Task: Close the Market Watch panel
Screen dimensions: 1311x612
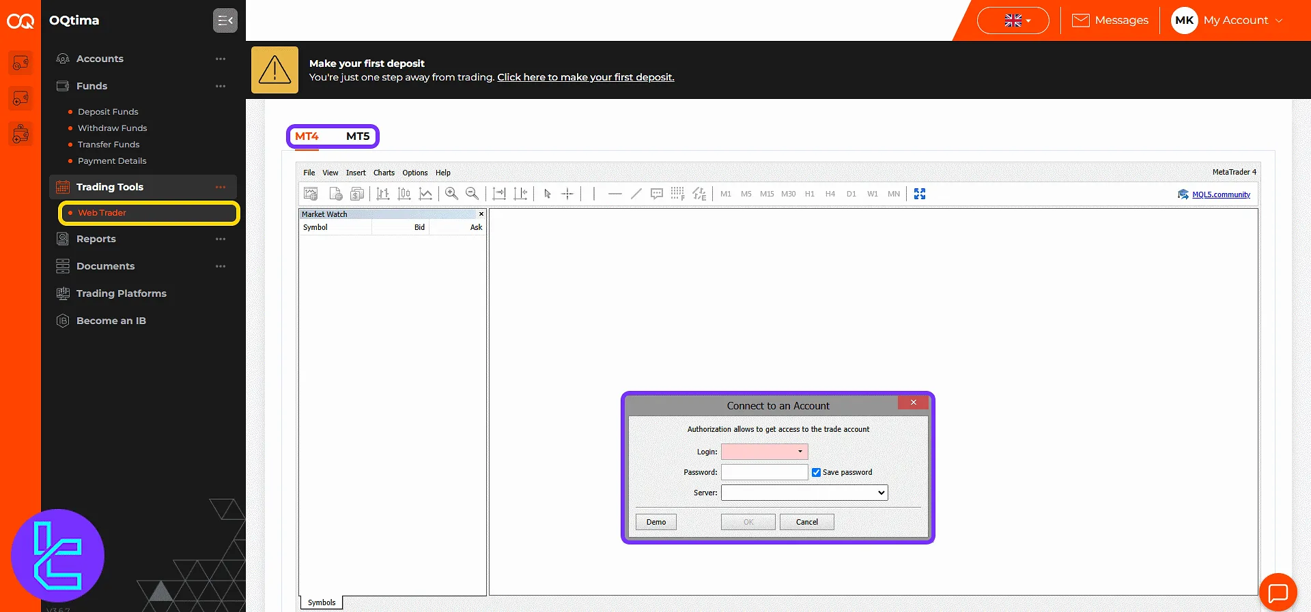Action: (x=481, y=214)
